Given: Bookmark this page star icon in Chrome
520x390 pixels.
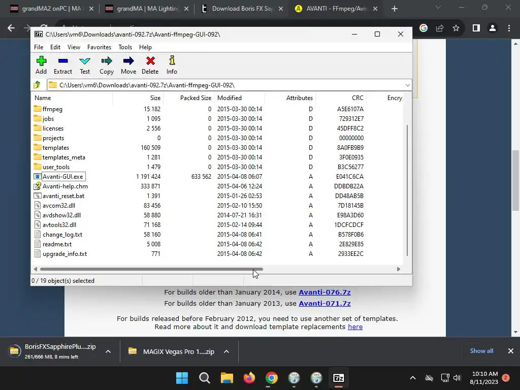Looking at the screenshot, I should click(x=456, y=28).
